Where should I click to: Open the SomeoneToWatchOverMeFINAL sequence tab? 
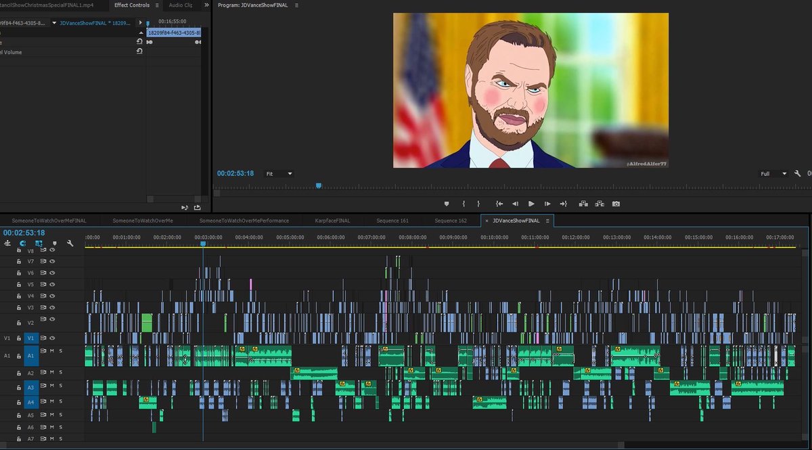tap(49, 221)
